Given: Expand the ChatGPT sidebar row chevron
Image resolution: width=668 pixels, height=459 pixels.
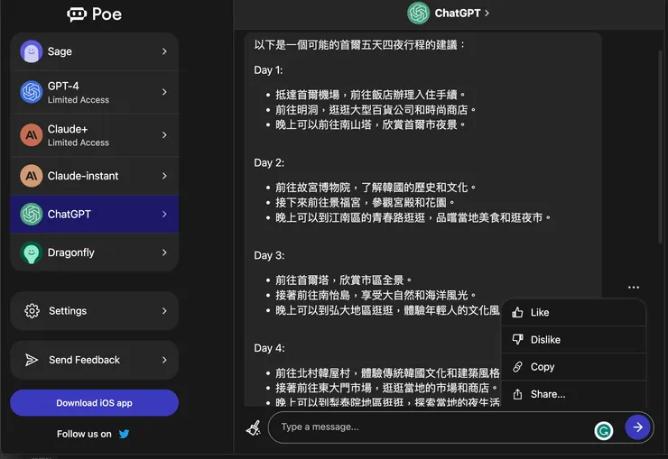Looking at the screenshot, I should (164, 214).
